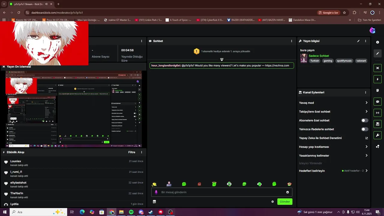
Task: Open browser extensions puzzle icon
Action: pyautogui.click(x=354, y=13)
